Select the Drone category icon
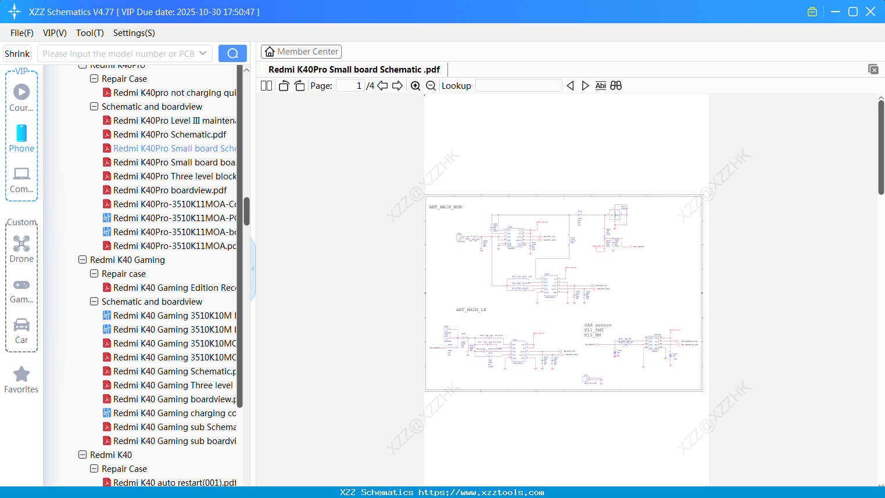This screenshot has height=498, width=885. click(22, 248)
